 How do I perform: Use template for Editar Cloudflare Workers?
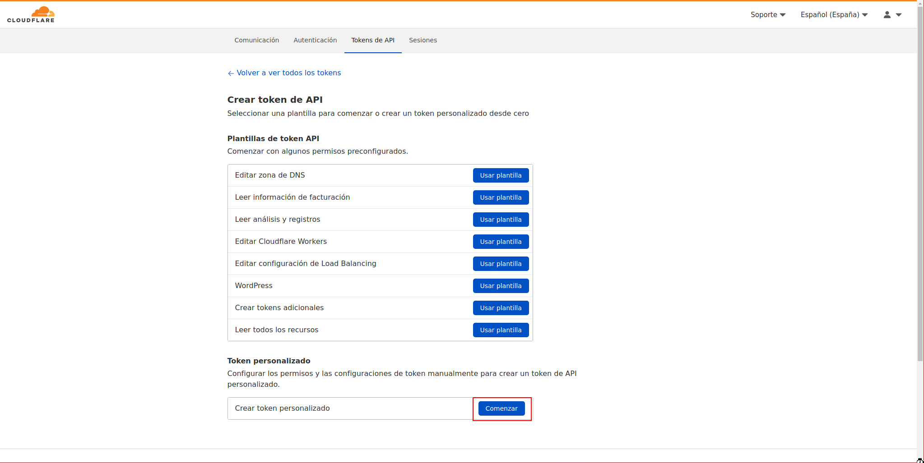coord(501,242)
